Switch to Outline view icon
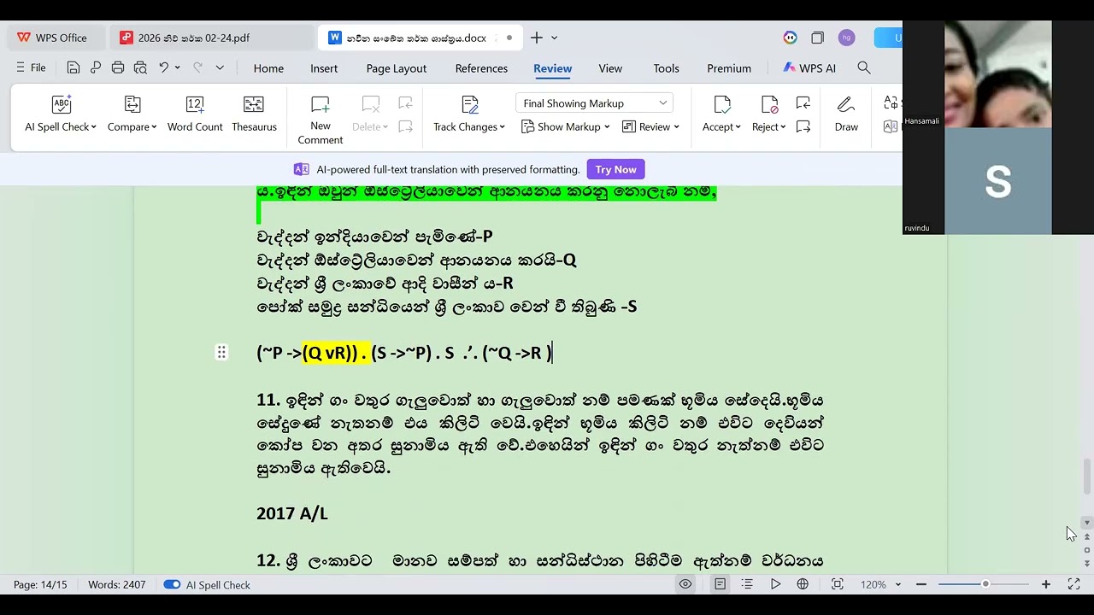Viewport: 1094px width, 615px height. (747, 584)
